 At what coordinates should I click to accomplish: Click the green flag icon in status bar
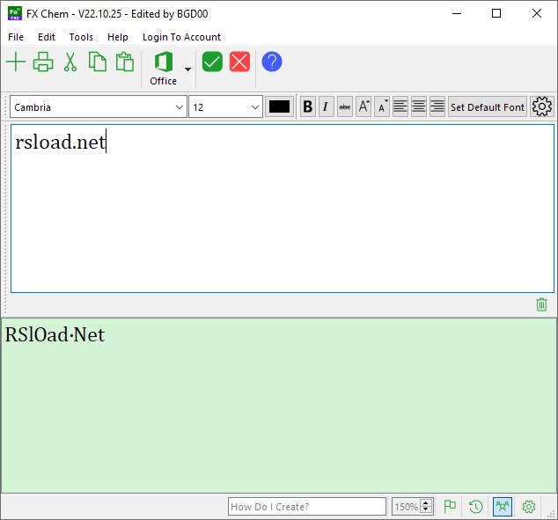(450, 507)
